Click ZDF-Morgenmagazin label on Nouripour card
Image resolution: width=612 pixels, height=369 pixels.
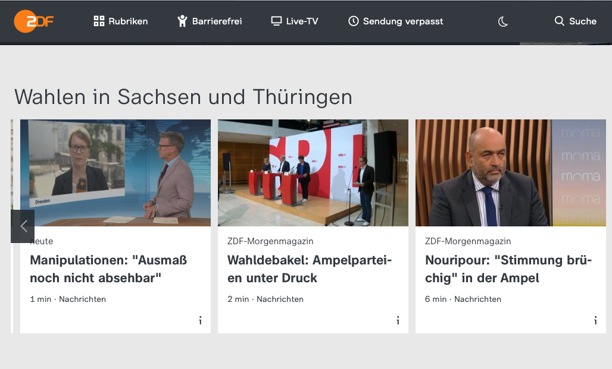[x=467, y=241]
